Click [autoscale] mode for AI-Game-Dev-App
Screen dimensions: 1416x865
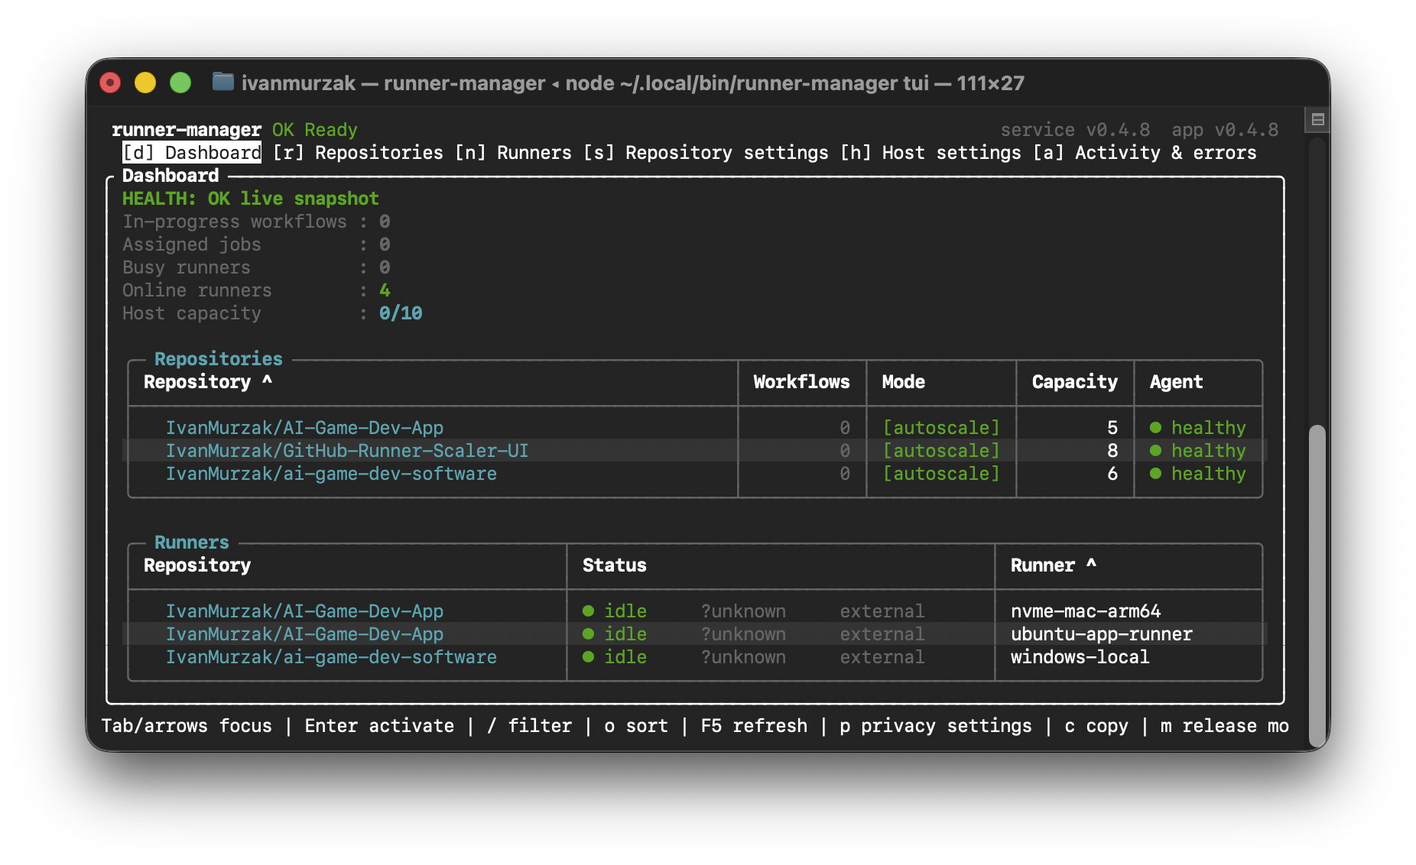[941, 427]
